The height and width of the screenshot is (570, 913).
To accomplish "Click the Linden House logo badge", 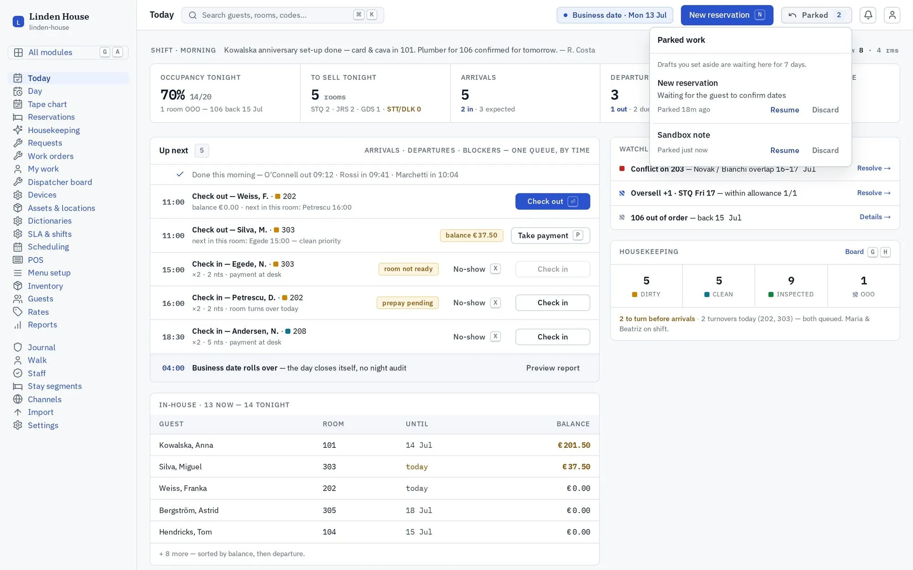I will coord(18,21).
